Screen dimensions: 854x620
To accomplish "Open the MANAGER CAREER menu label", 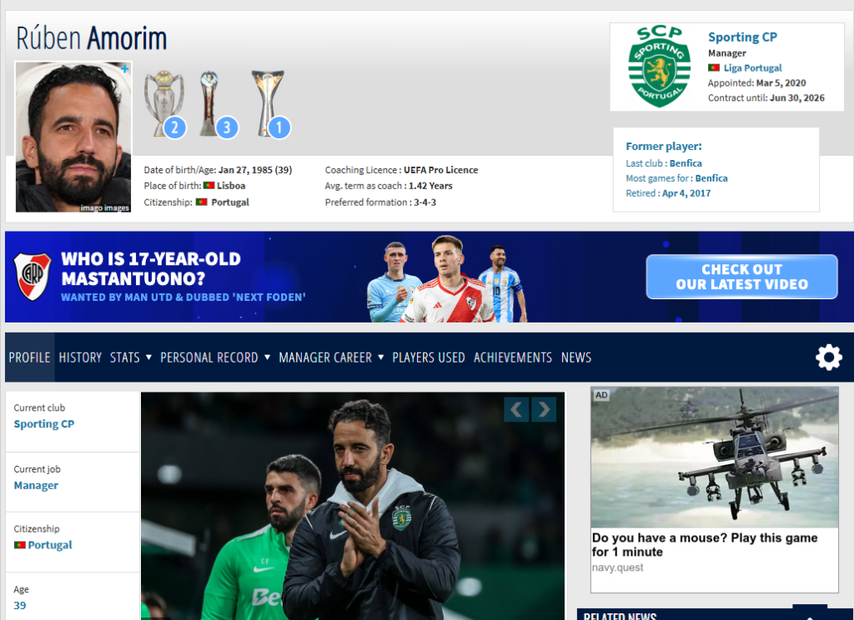I will pos(325,357).
